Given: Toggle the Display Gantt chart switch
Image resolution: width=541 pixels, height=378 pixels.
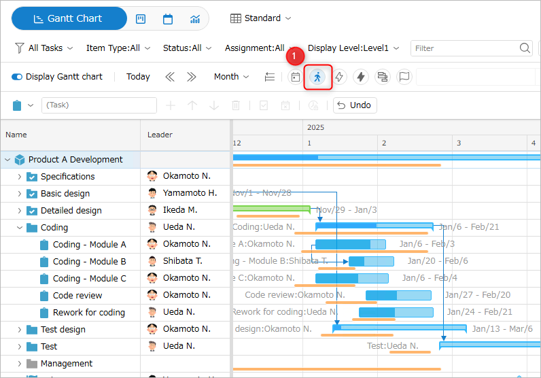Looking at the screenshot, I should pyautogui.click(x=17, y=77).
